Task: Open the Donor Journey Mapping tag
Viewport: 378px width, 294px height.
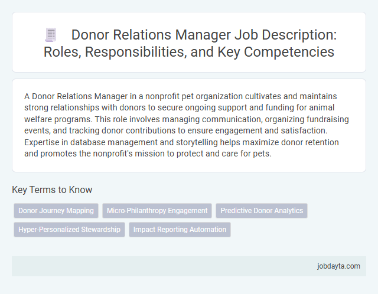Action: [x=56, y=211]
